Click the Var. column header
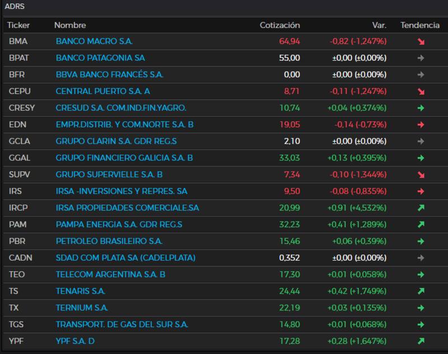This screenshot has height=354, width=448. [x=379, y=25]
